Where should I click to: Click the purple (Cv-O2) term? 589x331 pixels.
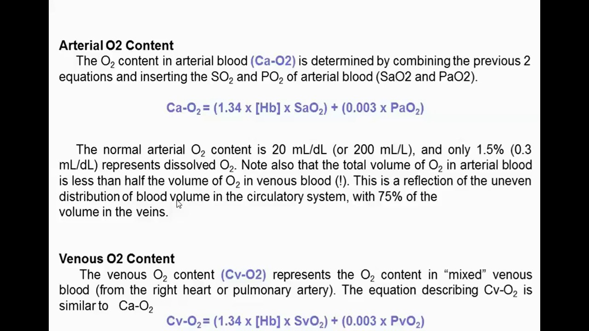click(243, 275)
